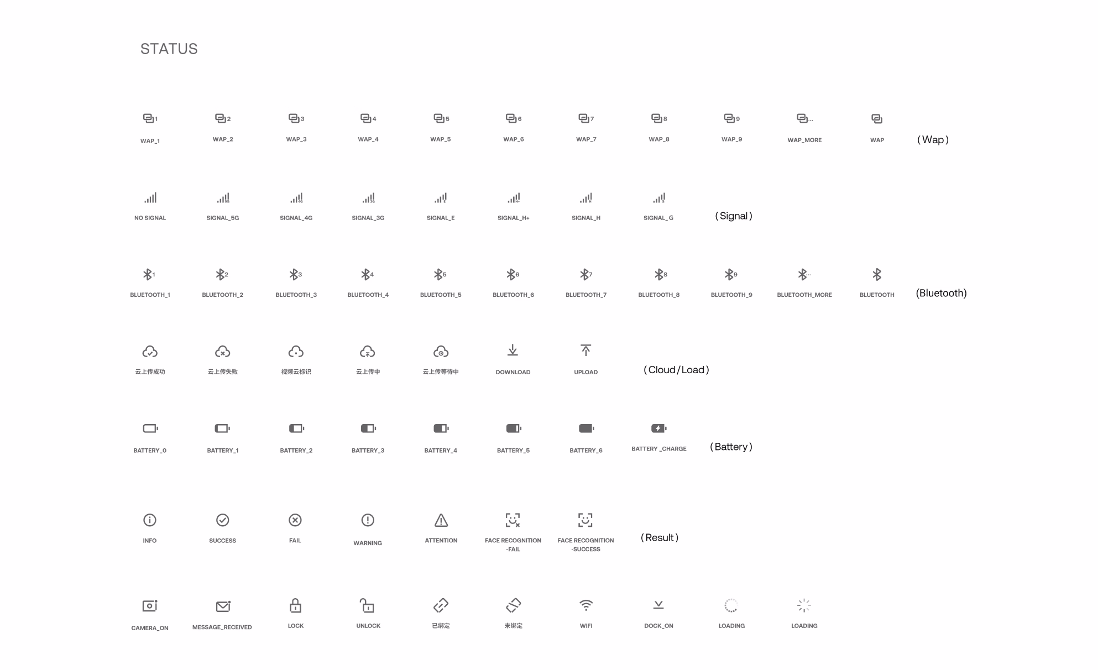Select the (Result) category label

(660, 538)
